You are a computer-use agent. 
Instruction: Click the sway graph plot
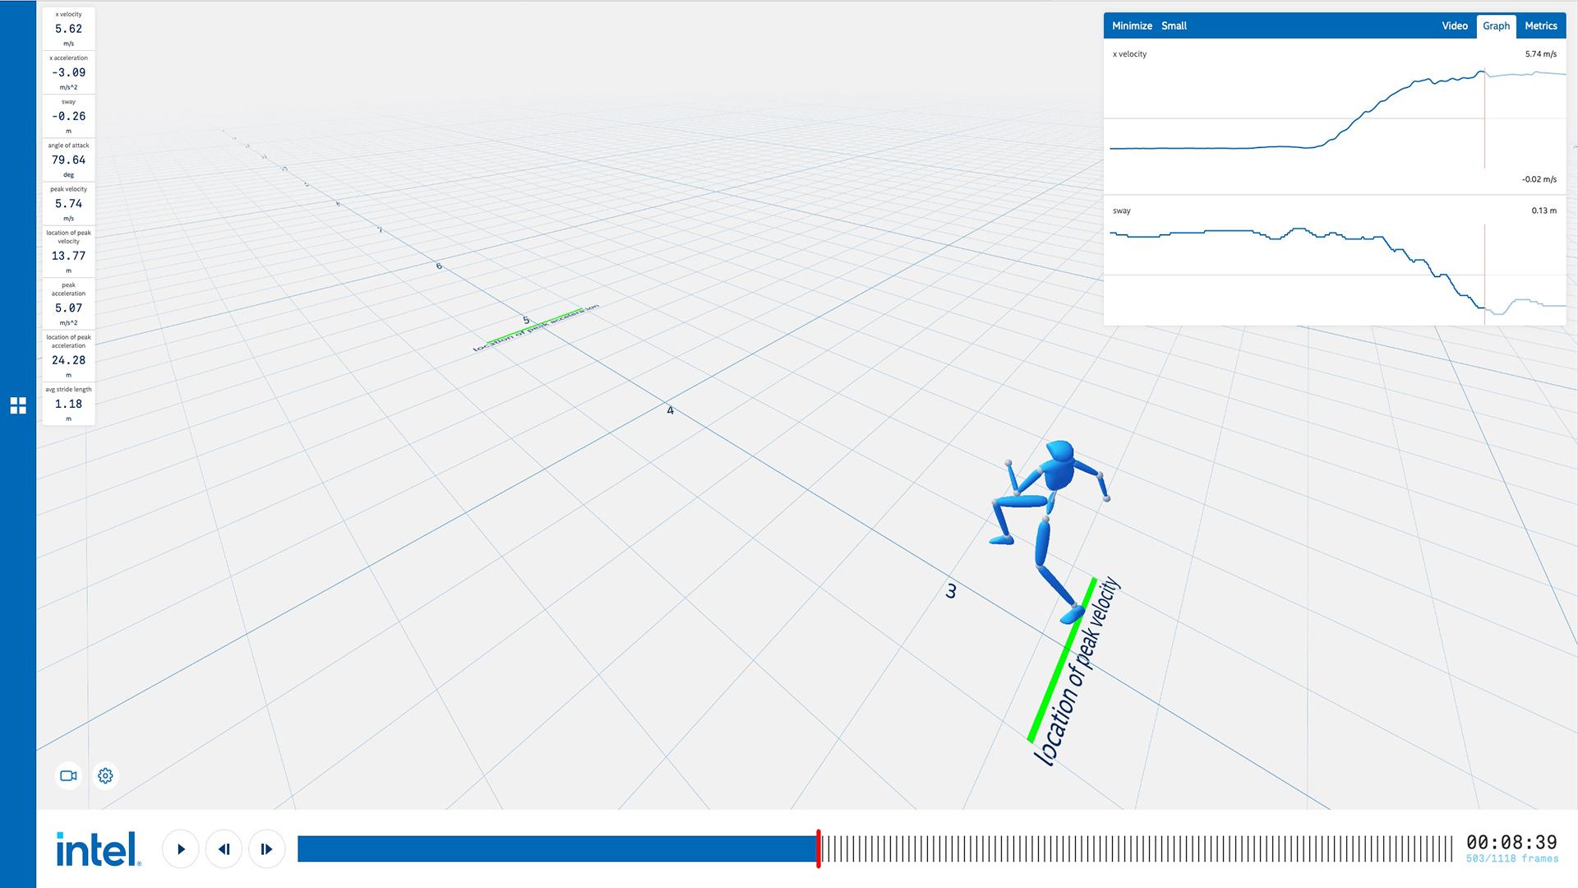(1337, 271)
